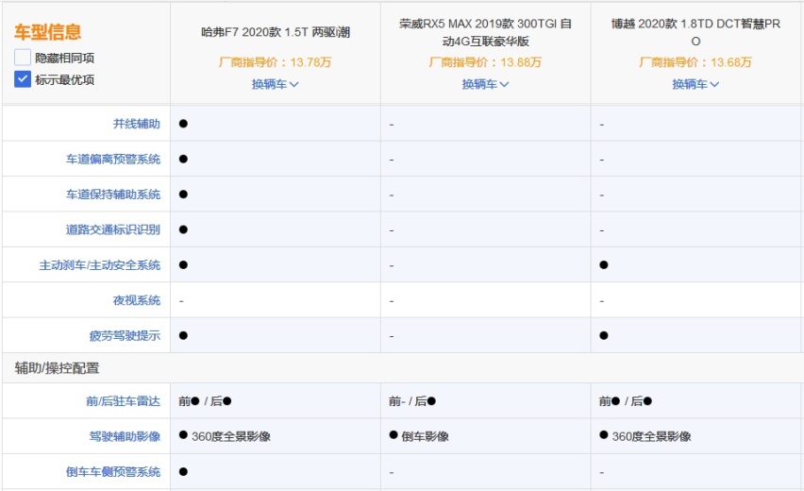Click the 辅助/操控配置 section header

[x=57, y=368]
